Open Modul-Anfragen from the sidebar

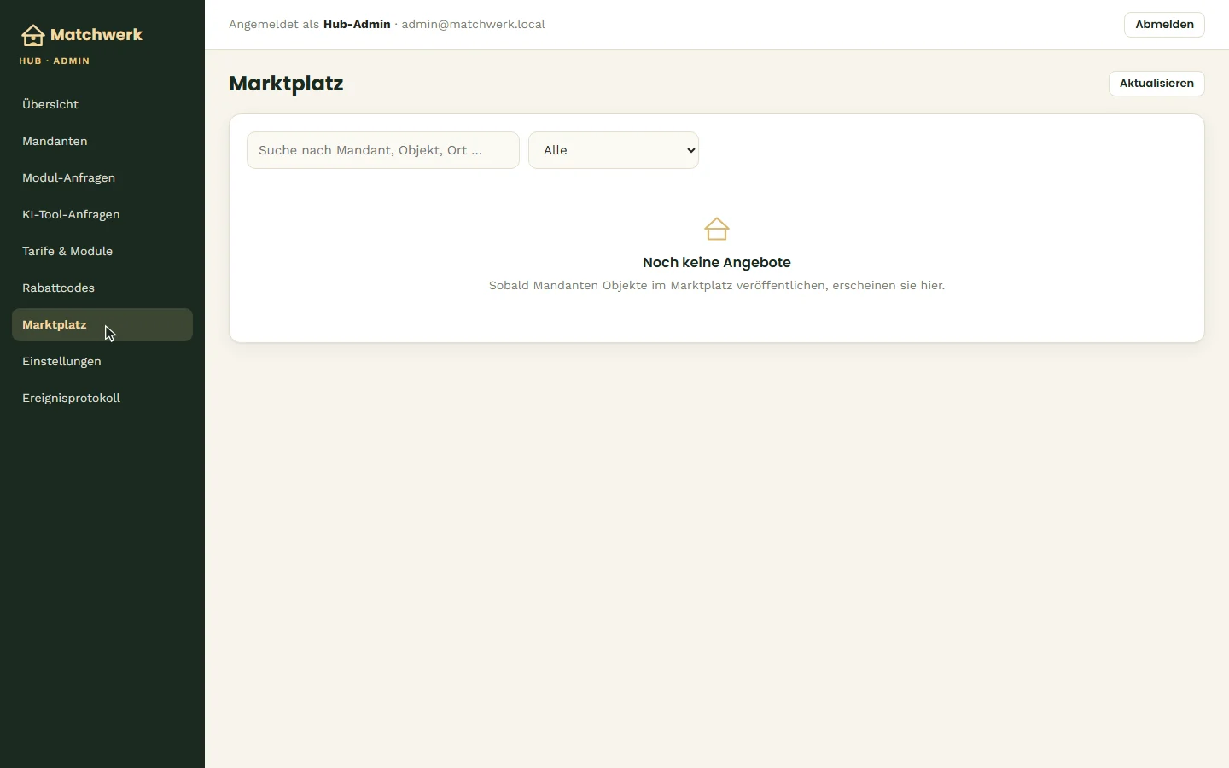[102, 177]
